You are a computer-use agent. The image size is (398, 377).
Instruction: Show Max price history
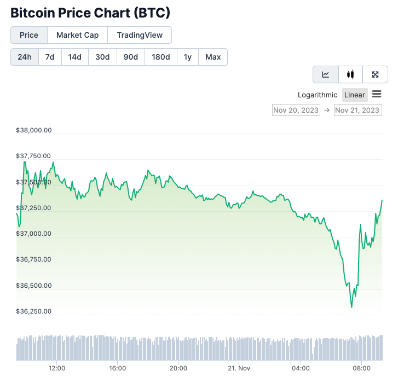pyautogui.click(x=213, y=57)
